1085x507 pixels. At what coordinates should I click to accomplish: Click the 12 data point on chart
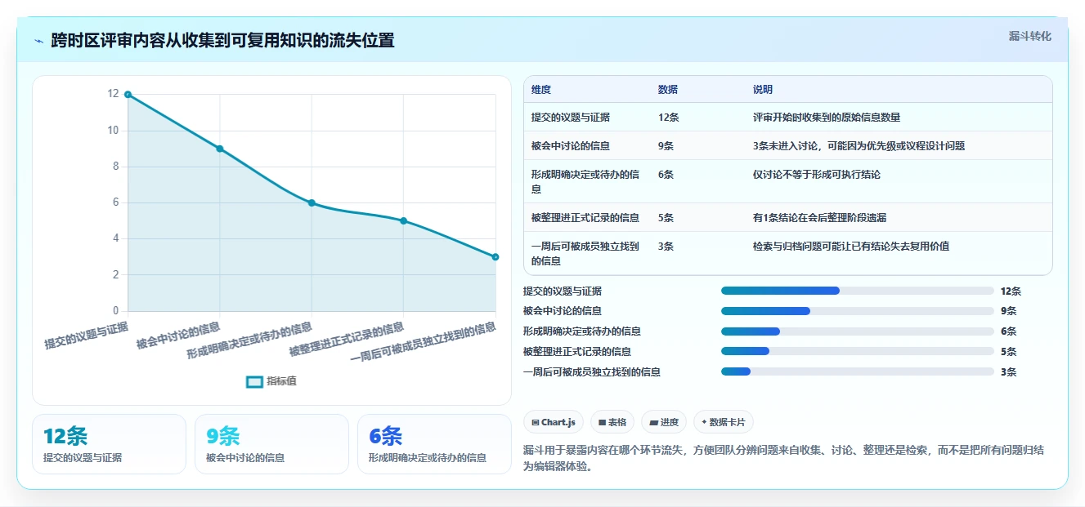point(128,95)
